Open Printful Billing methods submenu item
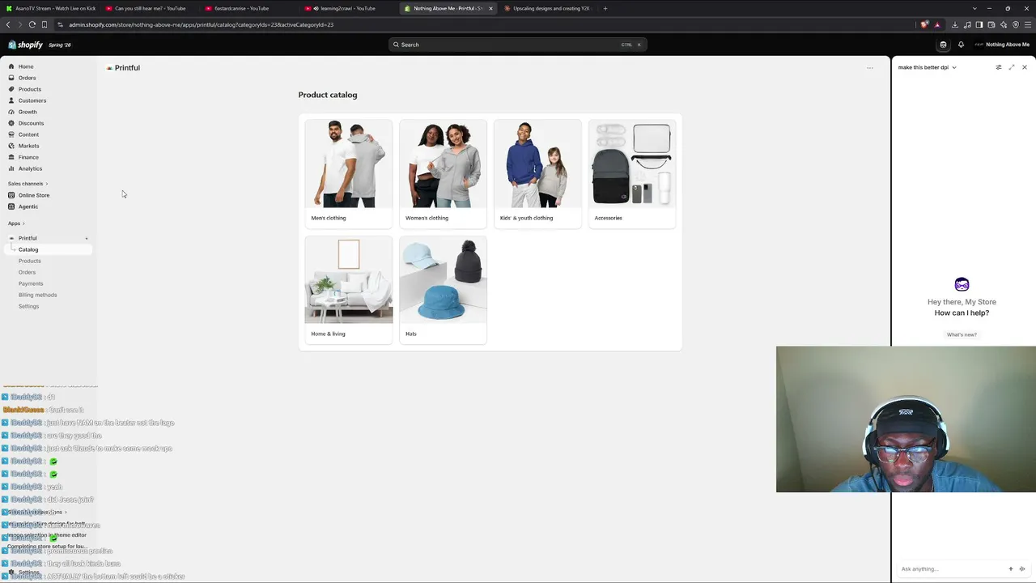1036x583 pixels. (x=38, y=295)
